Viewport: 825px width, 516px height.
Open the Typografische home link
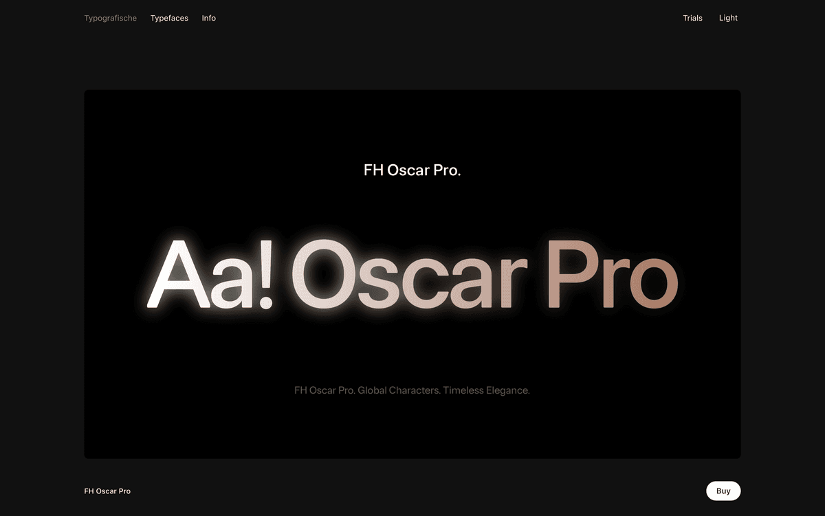tap(110, 18)
